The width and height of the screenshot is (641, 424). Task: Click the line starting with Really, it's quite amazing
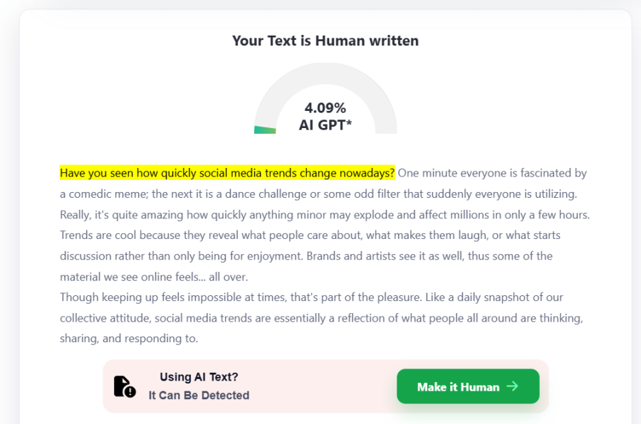(x=325, y=214)
